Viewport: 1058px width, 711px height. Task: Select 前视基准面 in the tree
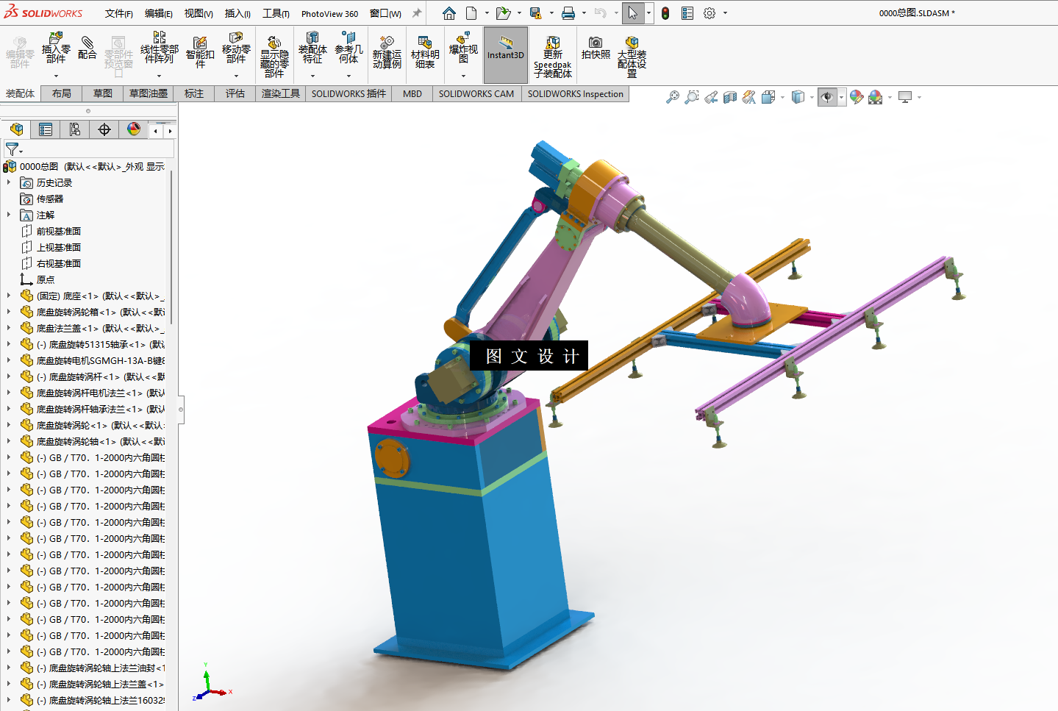pyautogui.click(x=59, y=231)
